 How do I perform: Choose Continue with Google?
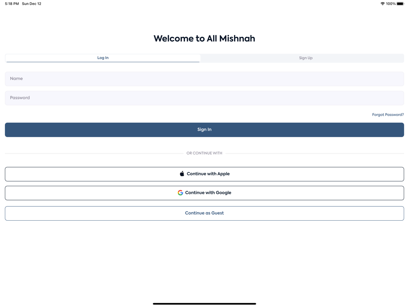(204, 193)
